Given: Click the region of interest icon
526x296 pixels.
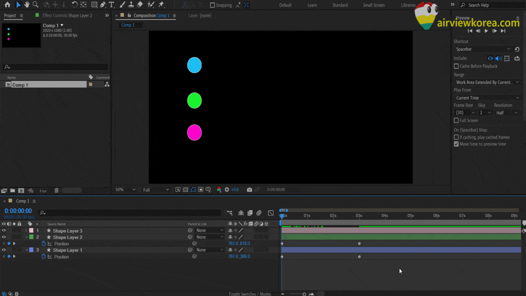Looking at the screenshot, I should pyautogui.click(x=201, y=190).
